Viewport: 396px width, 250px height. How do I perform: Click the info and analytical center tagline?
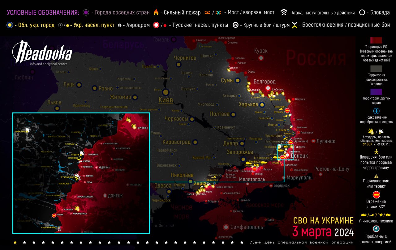(48, 64)
